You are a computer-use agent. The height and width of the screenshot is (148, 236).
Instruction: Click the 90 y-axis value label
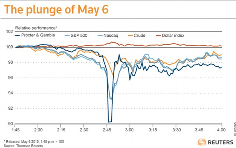point(10,124)
